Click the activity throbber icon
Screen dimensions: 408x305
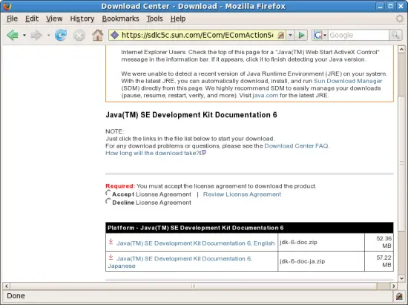[400, 19]
